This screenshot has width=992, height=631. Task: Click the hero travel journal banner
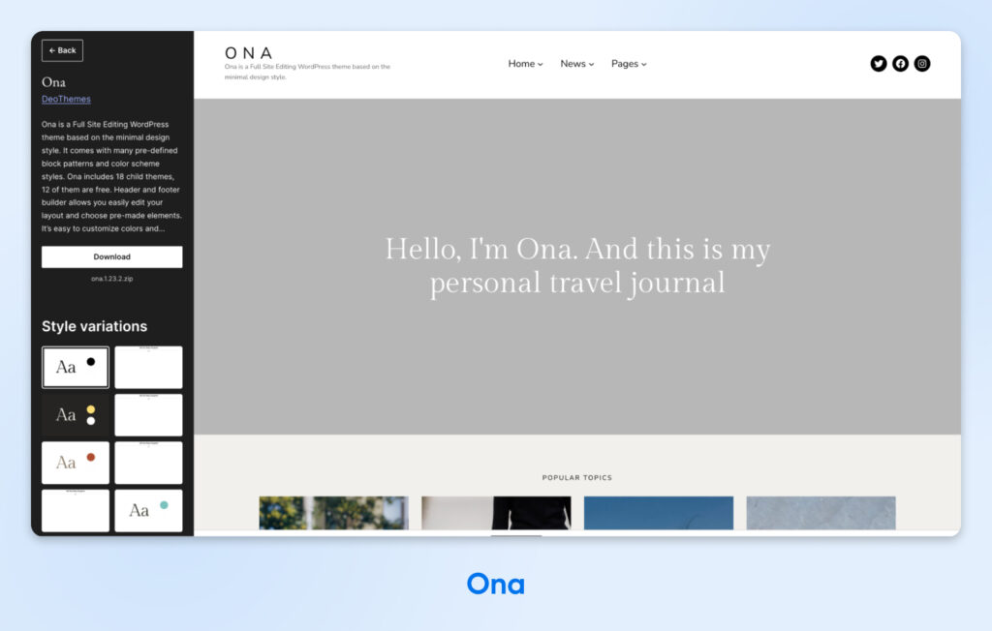[x=577, y=266]
